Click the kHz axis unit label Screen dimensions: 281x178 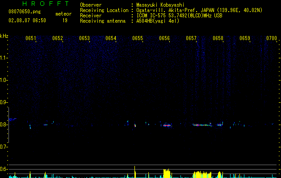point(4,36)
